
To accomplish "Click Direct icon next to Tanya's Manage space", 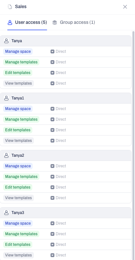I will pyautogui.click(x=52, y=51).
